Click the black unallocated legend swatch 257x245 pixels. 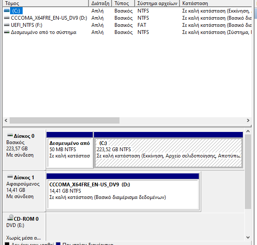pyautogui.click(x=7, y=243)
